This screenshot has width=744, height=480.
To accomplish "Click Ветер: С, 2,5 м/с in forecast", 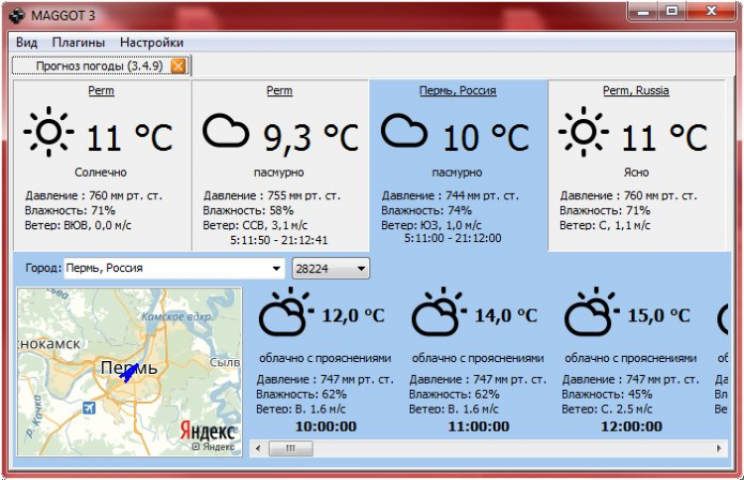I will tap(607, 409).
